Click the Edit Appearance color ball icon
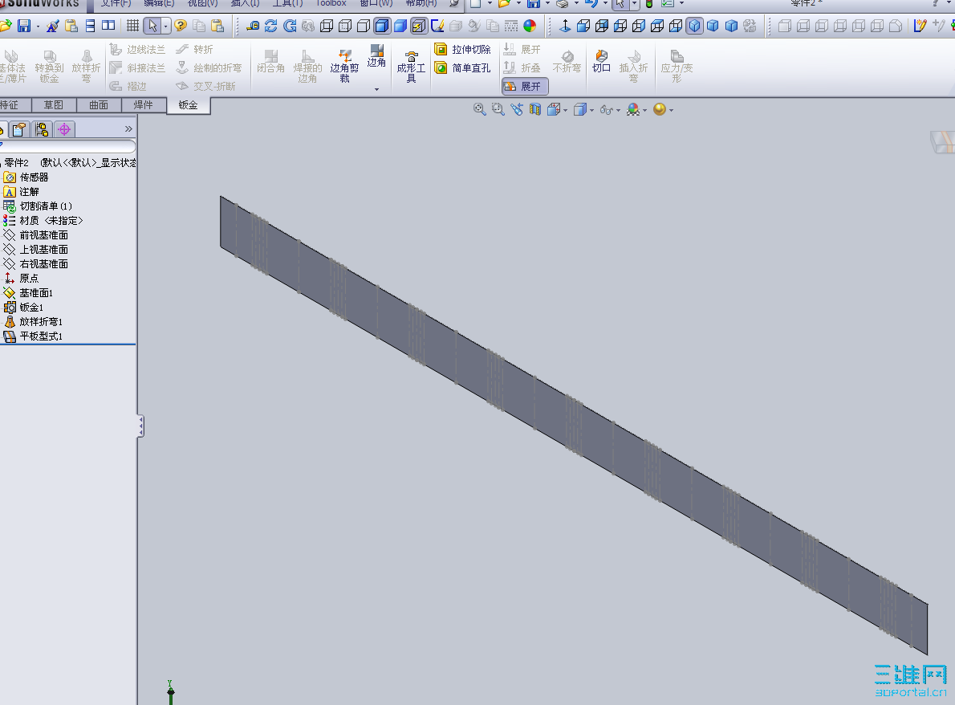This screenshot has width=955, height=705. pos(530,26)
